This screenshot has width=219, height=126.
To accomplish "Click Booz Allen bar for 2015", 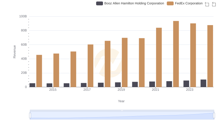I will [x=50, y=85].
